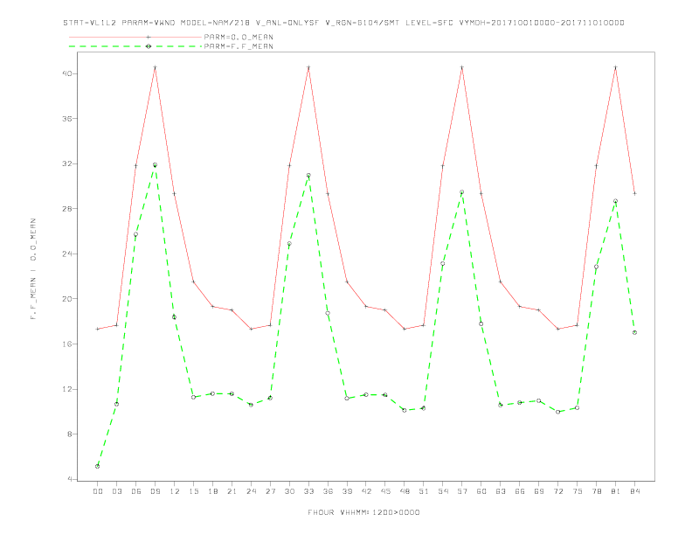Screen dimensions: 692x535
Task: Click x-axis forecast hour label 42
Action: click(x=366, y=491)
